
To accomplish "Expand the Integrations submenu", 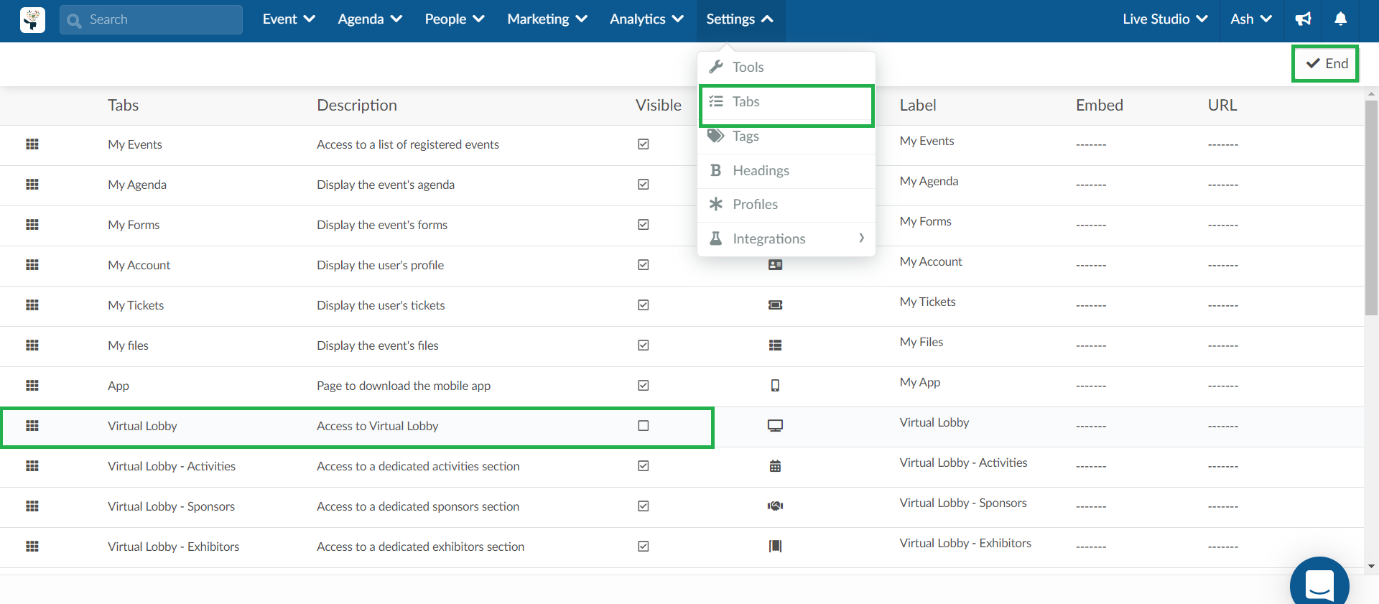I will (786, 238).
